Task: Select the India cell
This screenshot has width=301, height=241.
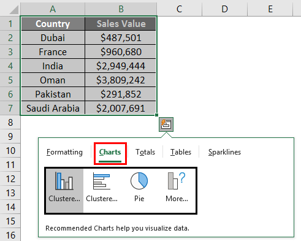Action: (53, 66)
